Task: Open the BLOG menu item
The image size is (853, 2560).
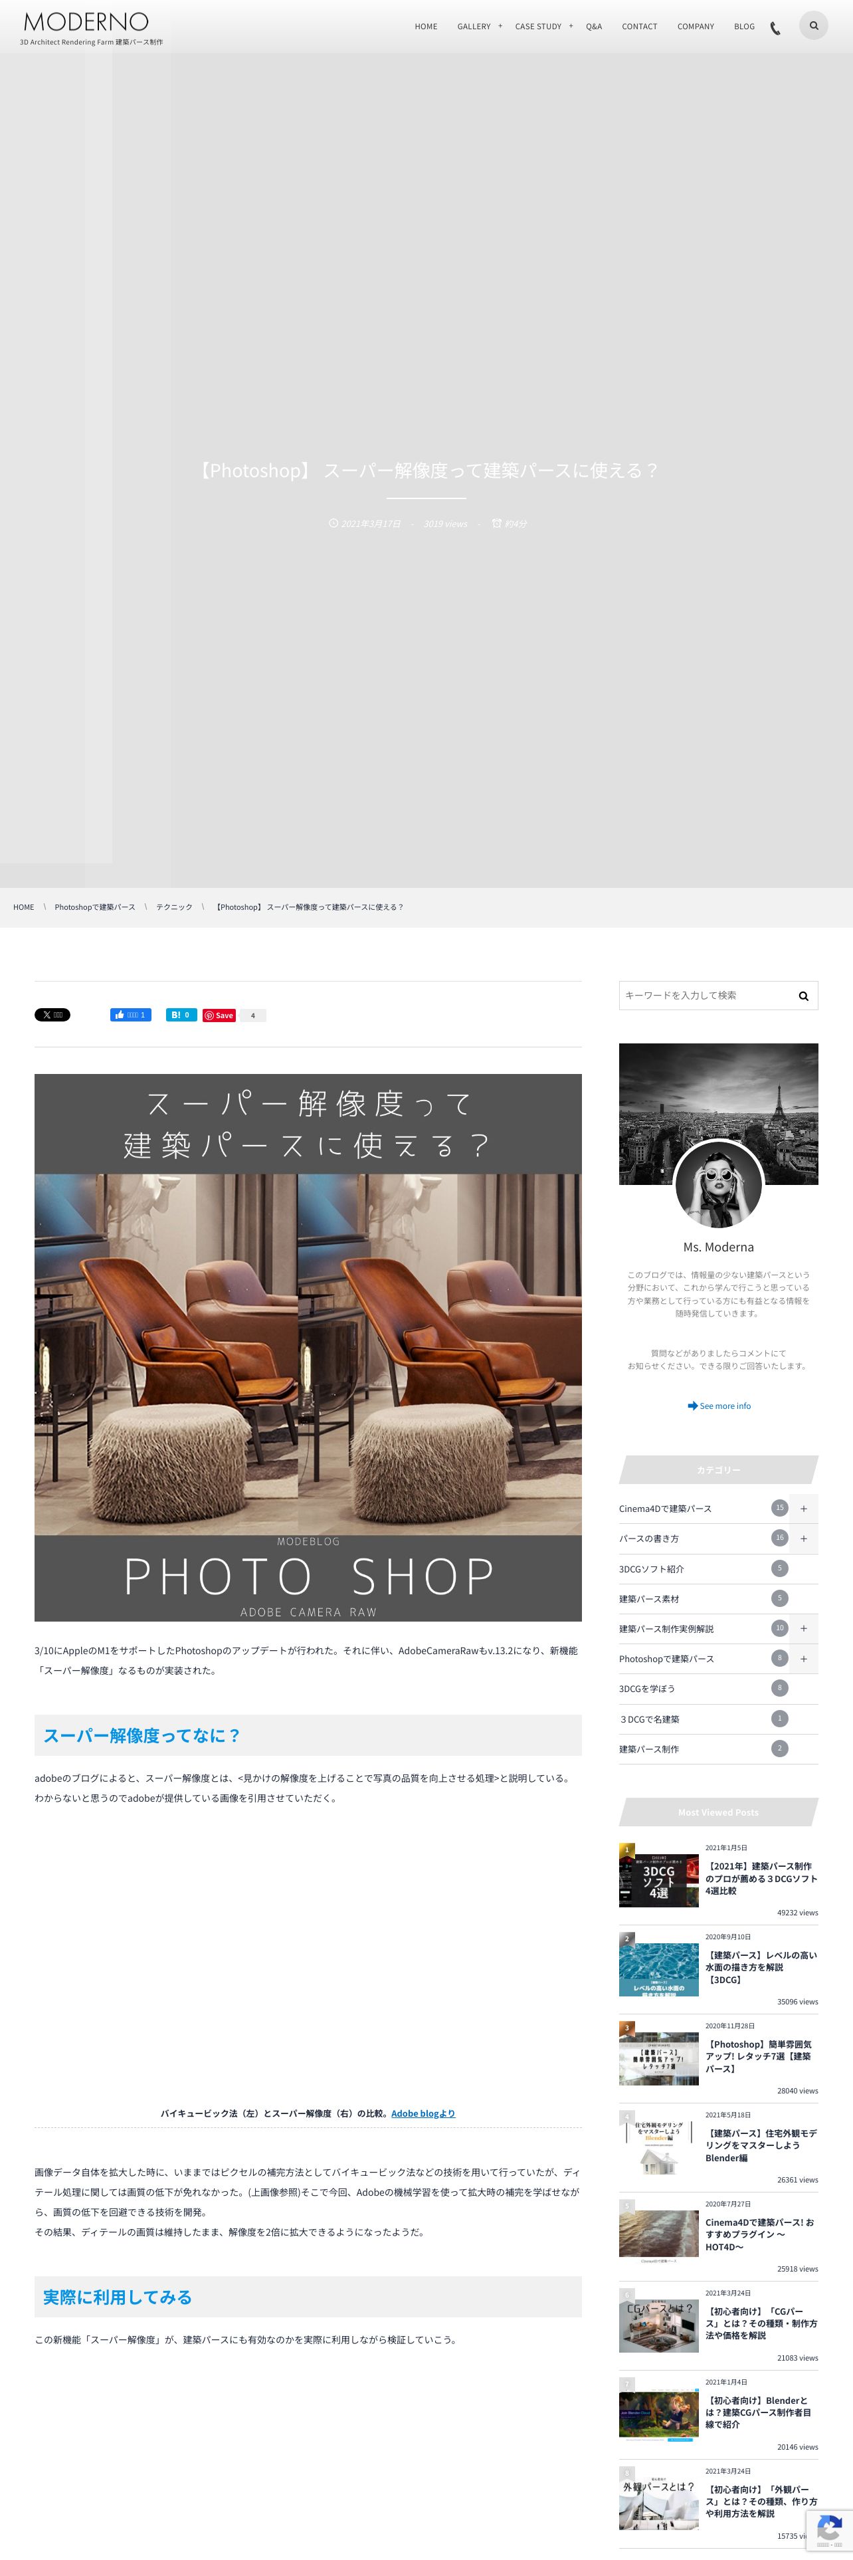Action: pyautogui.click(x=745, y=27)
